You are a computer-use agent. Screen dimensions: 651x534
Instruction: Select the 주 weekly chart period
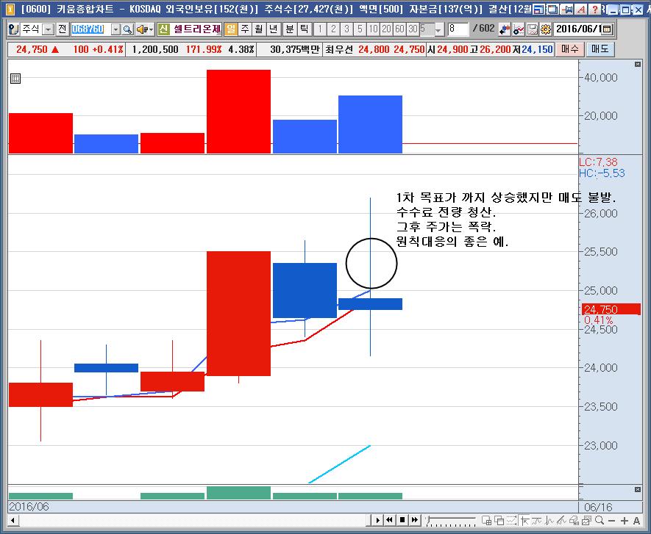tap(245, 29)
